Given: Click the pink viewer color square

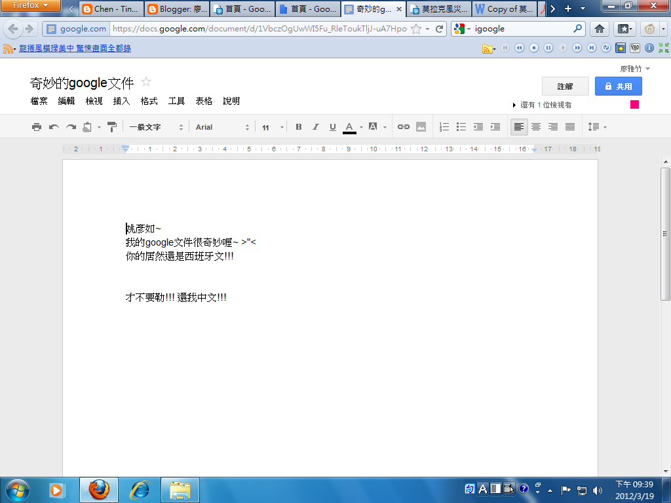Looking at the screenshot, I should (634, 104).
